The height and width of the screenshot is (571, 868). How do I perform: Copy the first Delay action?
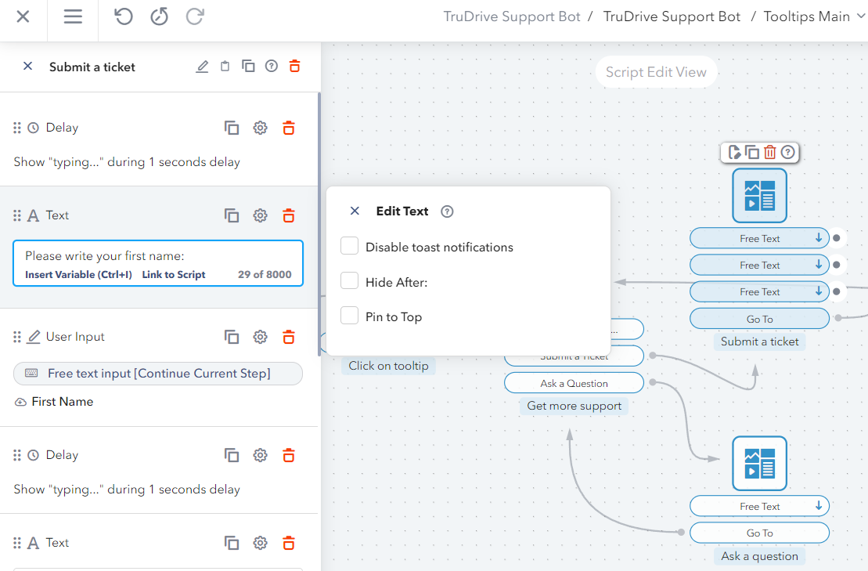pyautogui.click(x=232, y=128)
